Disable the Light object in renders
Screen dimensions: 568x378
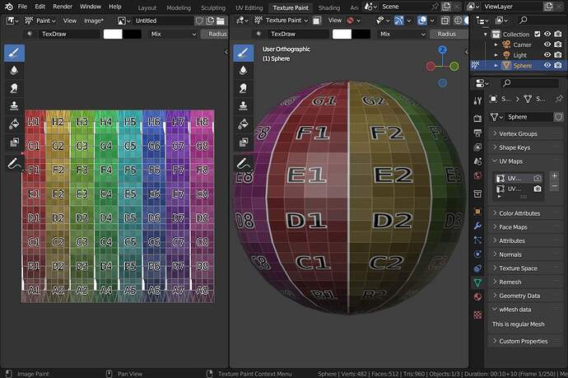[x=558, y=54]
